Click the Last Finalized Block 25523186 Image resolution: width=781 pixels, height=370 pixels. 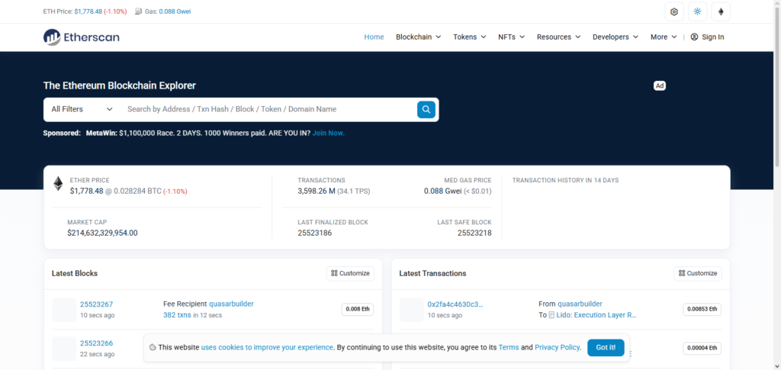[x=315, y=233]
